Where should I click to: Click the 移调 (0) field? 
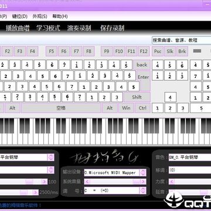[190, 170]
